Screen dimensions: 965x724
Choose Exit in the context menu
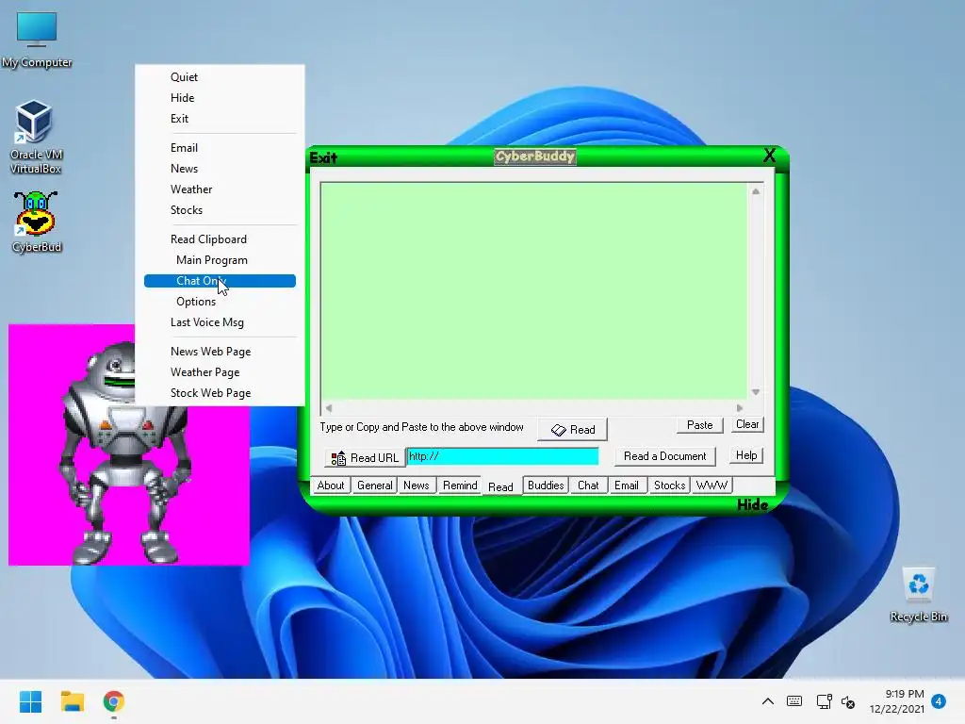(x=220, y=119)
